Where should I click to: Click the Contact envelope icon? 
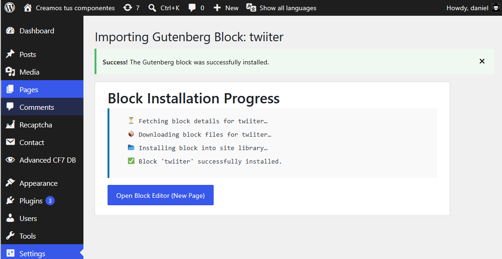pyautogui.click(x=10, y=142)
